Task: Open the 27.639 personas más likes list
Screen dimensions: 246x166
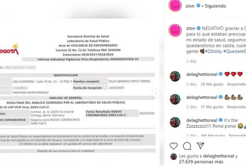Action: [x=201, y=162]
